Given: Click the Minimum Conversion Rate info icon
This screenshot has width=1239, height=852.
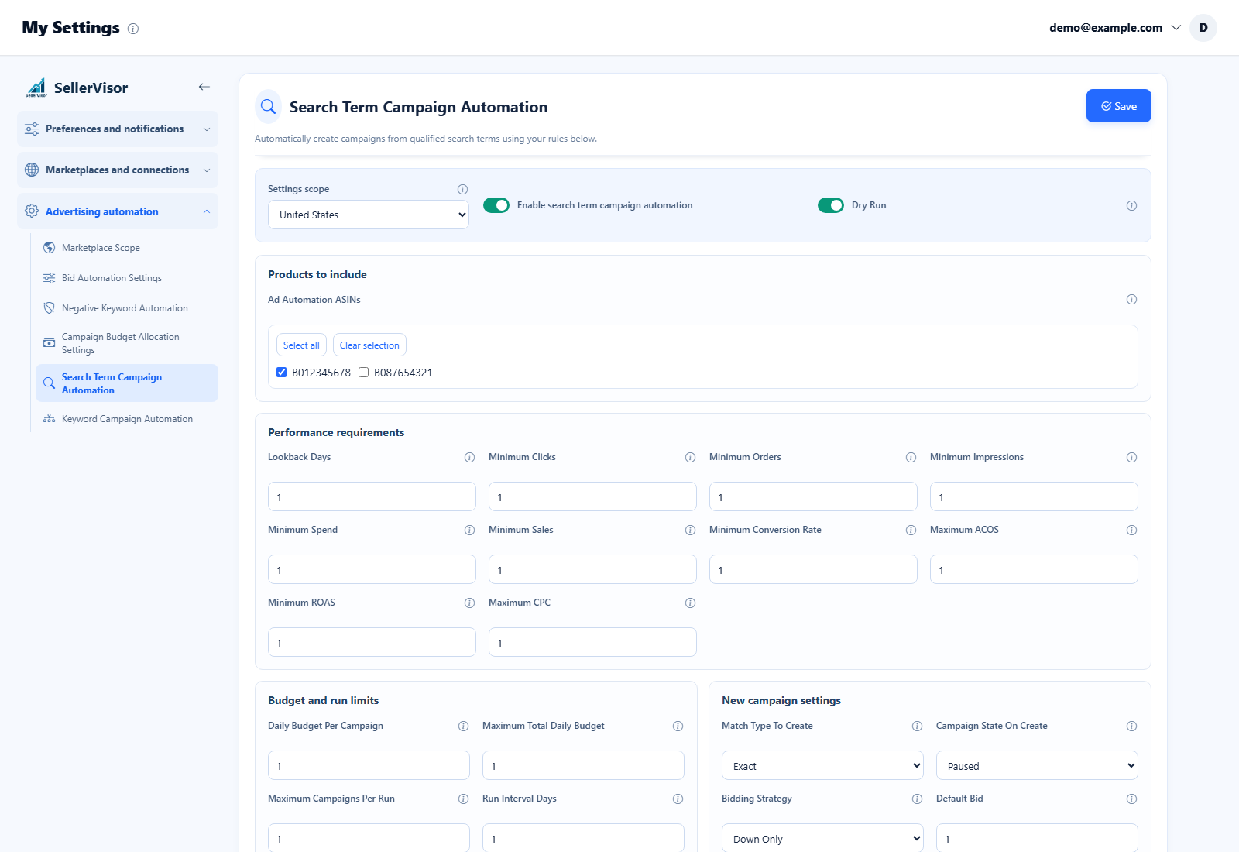Looking at the screenshot, I should coord(911,530).
